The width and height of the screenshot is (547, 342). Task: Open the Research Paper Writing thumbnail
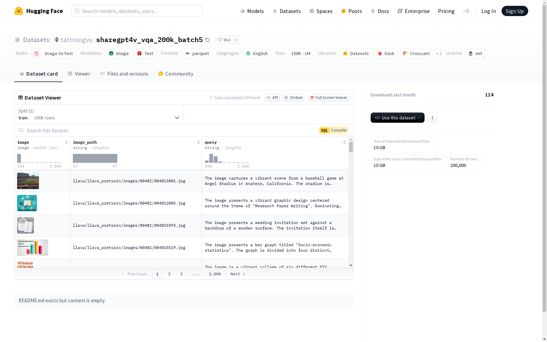pos(27,203)
